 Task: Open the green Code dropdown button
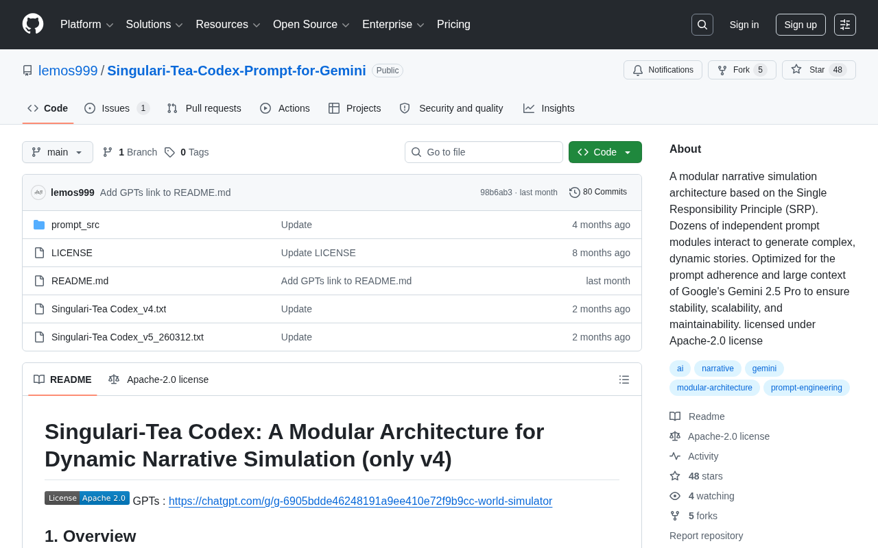click(605, 152)
